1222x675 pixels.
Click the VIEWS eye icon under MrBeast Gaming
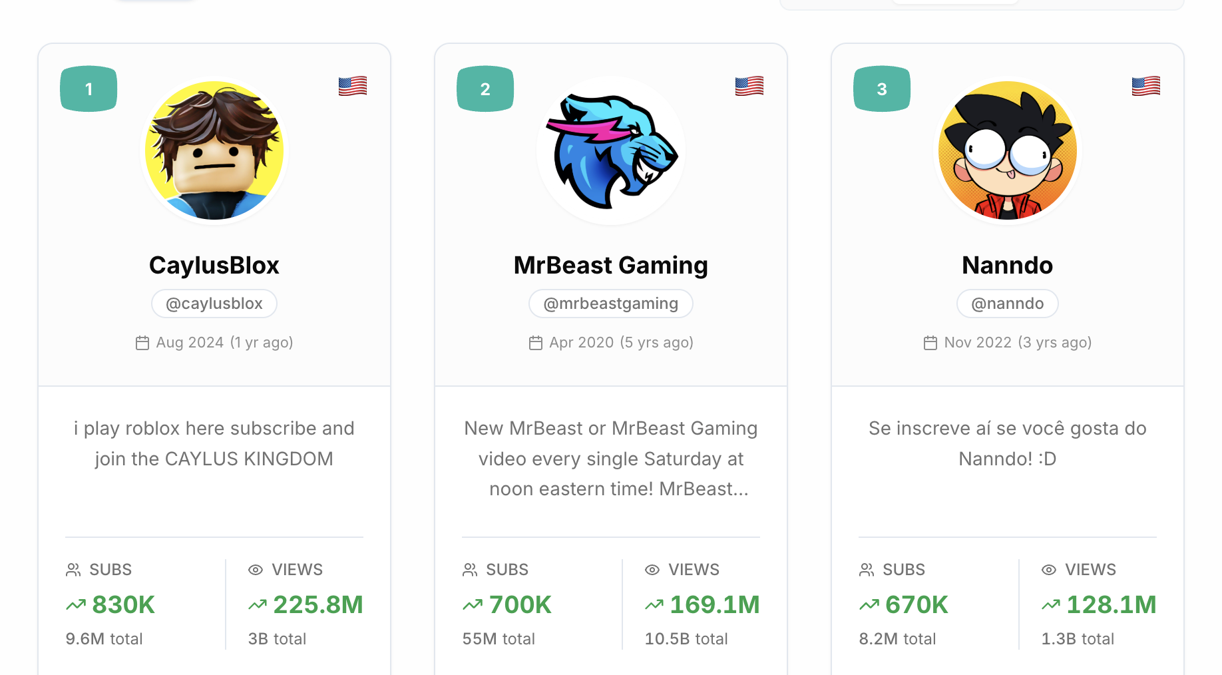[x=652, y=570]
